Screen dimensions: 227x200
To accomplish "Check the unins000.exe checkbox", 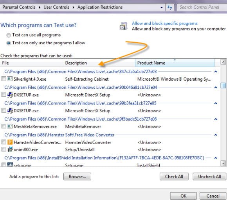I will (x=4, y=149).
